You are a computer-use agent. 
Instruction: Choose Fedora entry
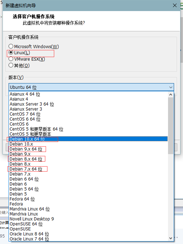pyautogui.click(x=88, y=204)
